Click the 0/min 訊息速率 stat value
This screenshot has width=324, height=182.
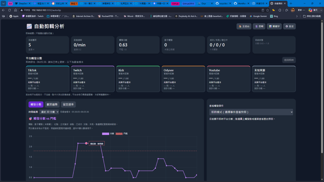[x=79, y=45]
